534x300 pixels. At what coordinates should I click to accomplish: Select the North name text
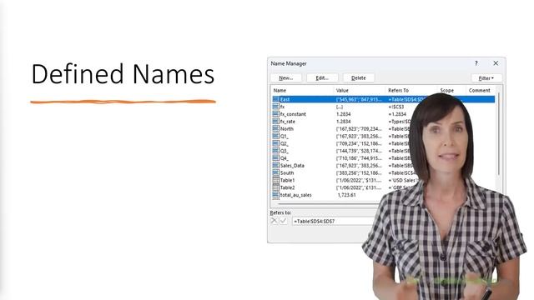pyautogui.click(x=287, y=129)
